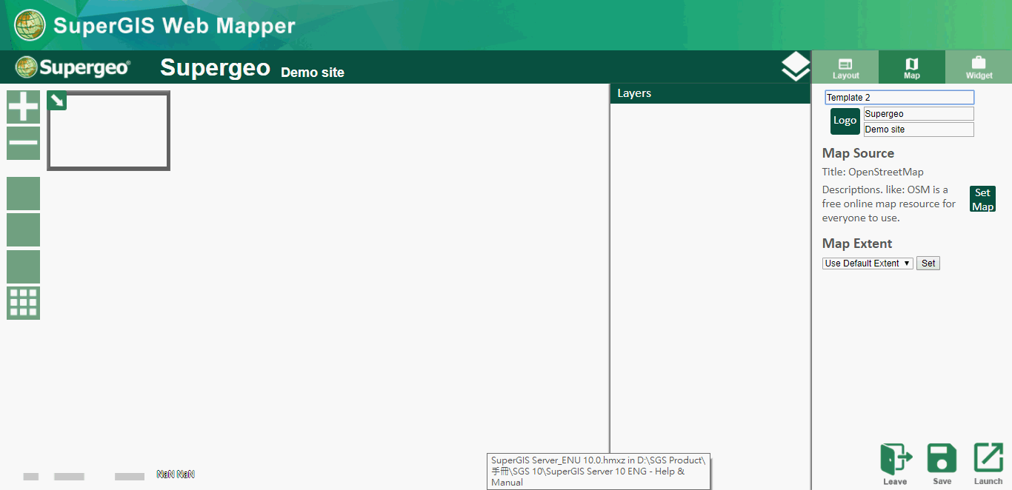
Task: Click the Demo site subtitle field
Action: point(919,130)
